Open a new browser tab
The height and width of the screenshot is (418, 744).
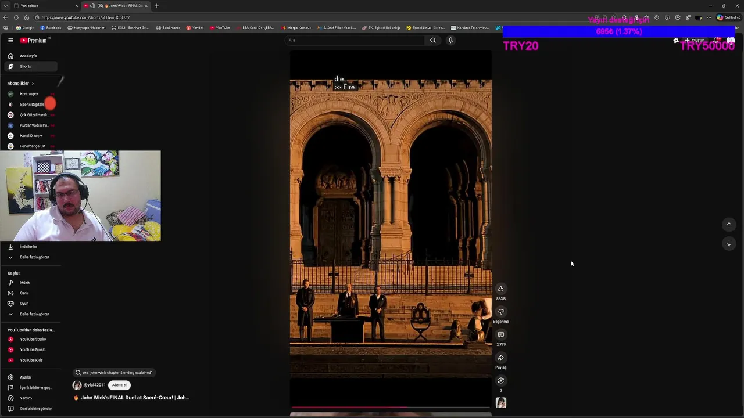click(x=156, y=6)
